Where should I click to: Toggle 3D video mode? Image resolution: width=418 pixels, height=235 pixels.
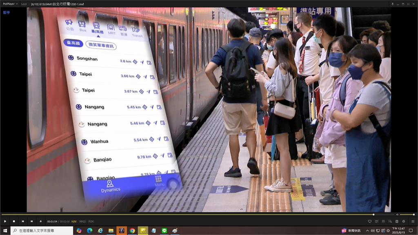pyautogui.click(x=383, y=222)
